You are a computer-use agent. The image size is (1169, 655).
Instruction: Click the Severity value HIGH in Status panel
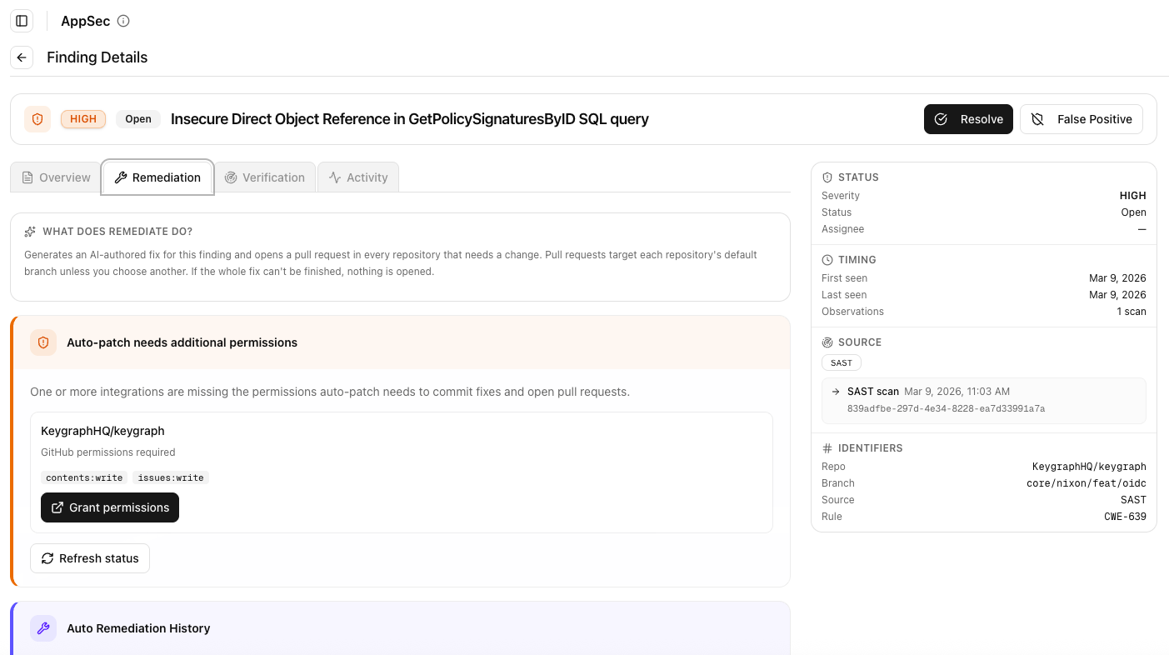pos(1132,196)
